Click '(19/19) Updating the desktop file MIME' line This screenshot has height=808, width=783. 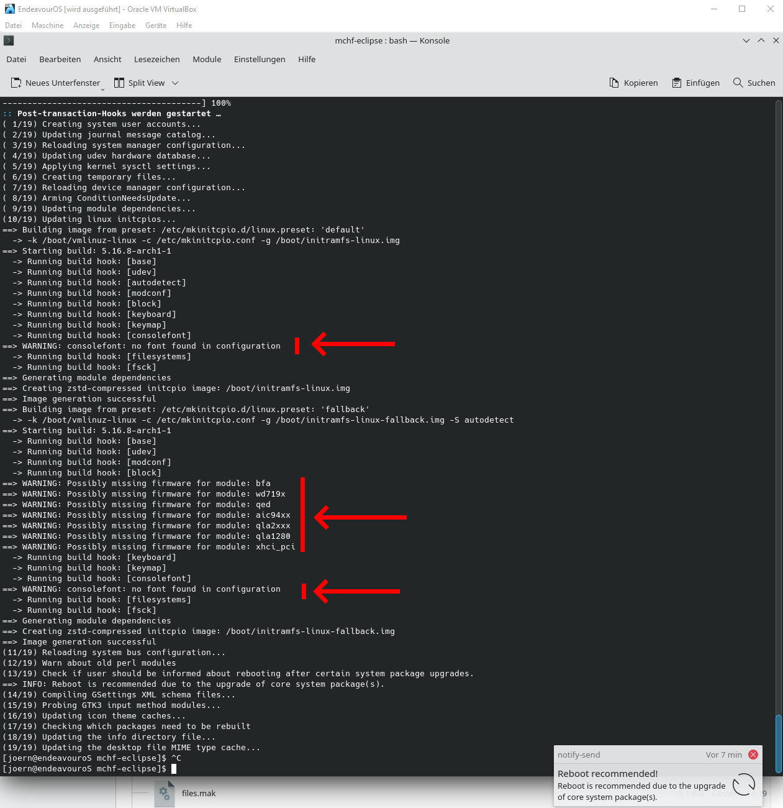click(x=132, y=748)
